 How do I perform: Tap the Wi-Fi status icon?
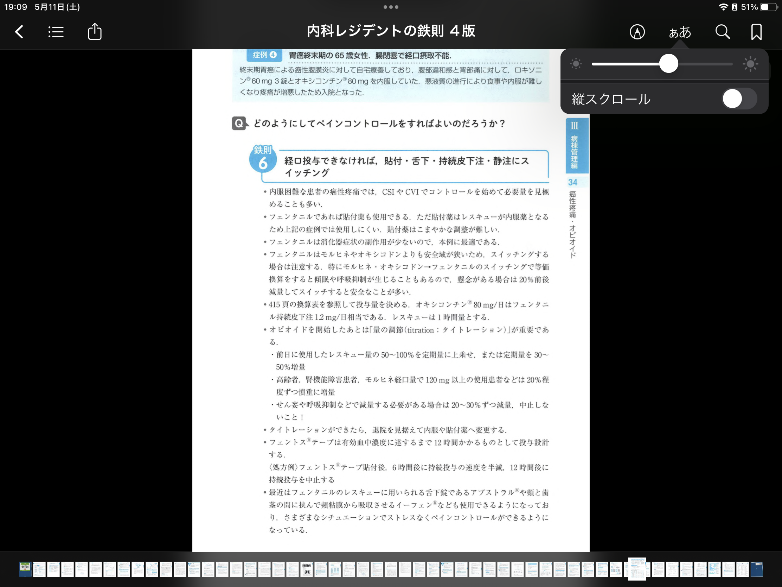point(723,7)
